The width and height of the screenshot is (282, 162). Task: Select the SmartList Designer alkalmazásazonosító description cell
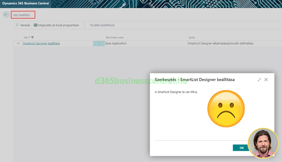[x=220, y=43]
